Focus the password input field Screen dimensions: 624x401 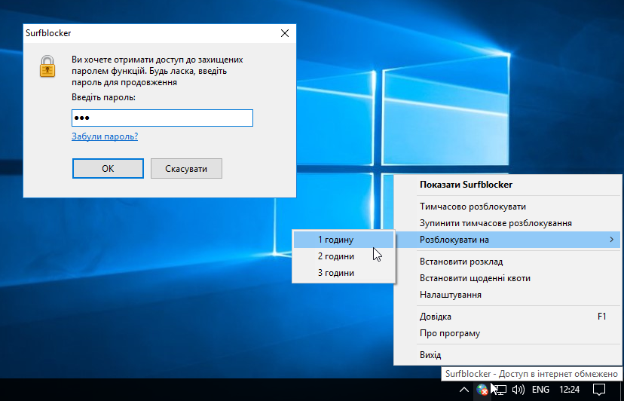[x=162, y=118]
